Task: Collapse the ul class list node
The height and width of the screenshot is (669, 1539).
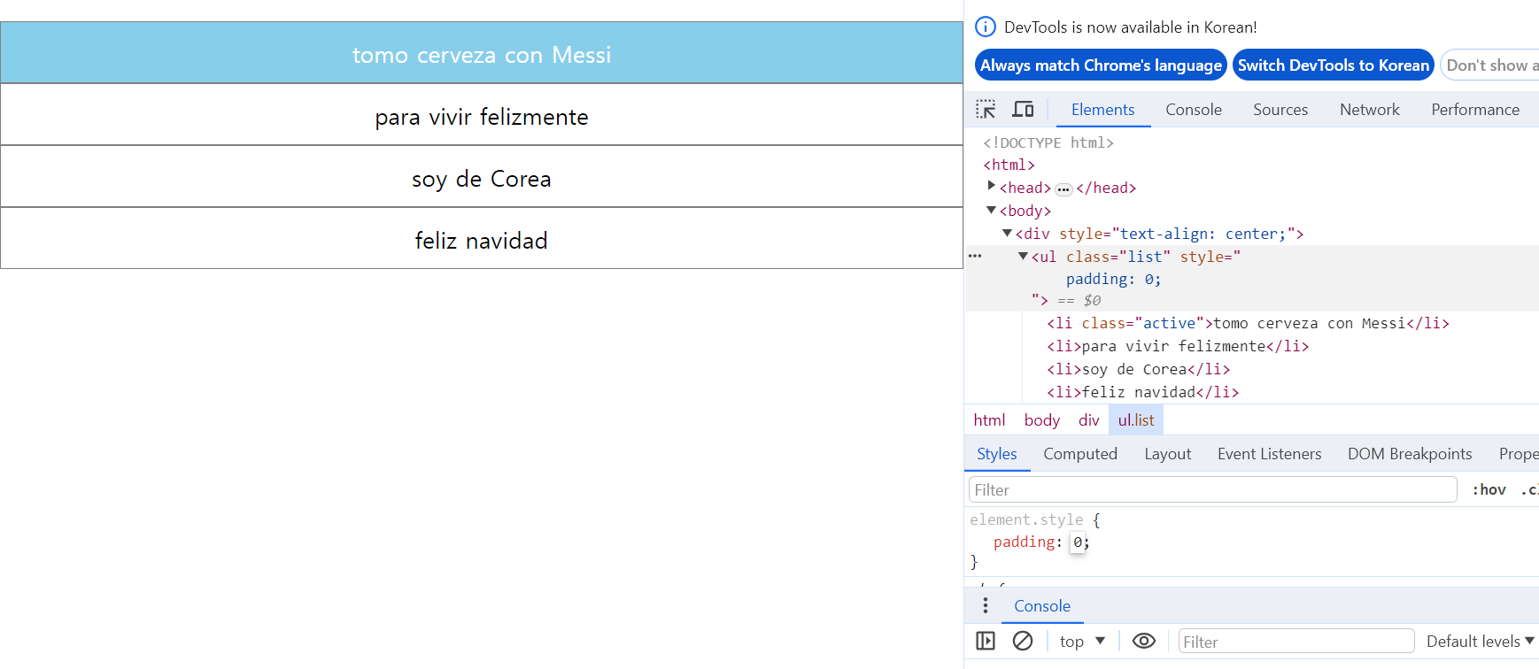Action: pos(1024,256)
